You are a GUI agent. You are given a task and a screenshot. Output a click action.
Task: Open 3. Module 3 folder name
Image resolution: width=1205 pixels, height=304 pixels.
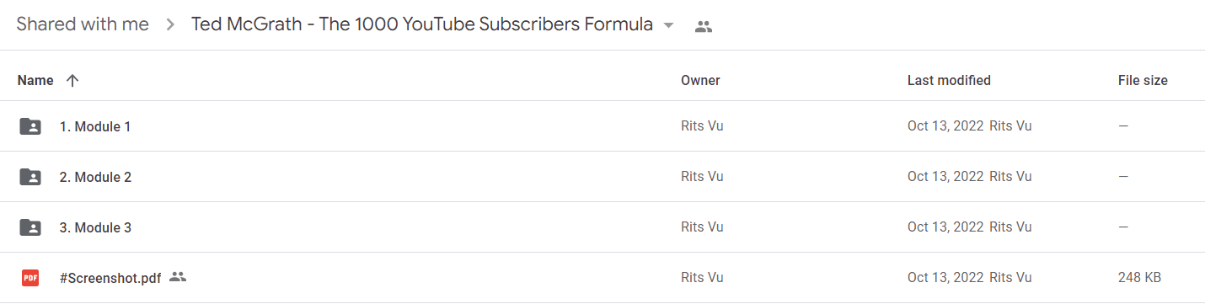tap(95, 227)
